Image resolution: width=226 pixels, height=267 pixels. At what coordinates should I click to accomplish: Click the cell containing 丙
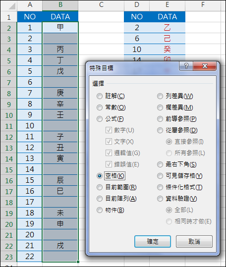(x=60, y=49)
